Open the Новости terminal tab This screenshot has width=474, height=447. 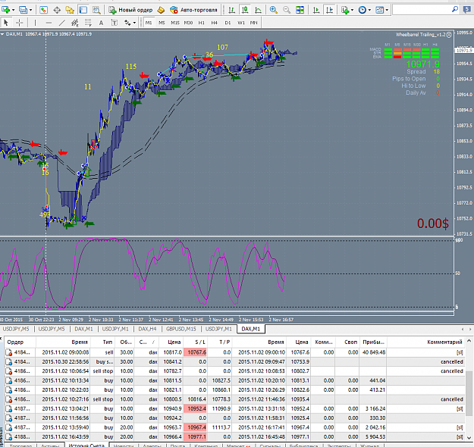pos(123,445)
